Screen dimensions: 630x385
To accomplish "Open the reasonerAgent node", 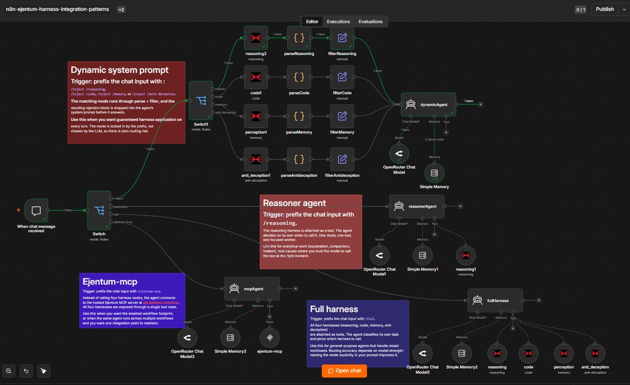I will pos(416,206).
